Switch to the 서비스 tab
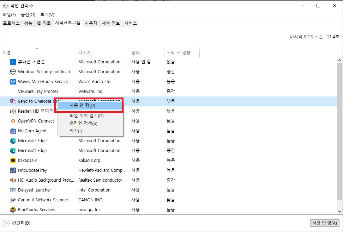The width and height of the screenshot is (343, 232). pyautogui.click(x=130, y=23)
